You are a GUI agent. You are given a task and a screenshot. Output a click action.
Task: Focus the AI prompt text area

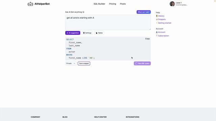point(108,23)
